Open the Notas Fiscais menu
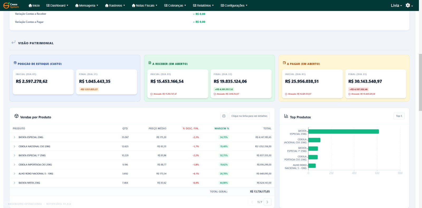 145,6
